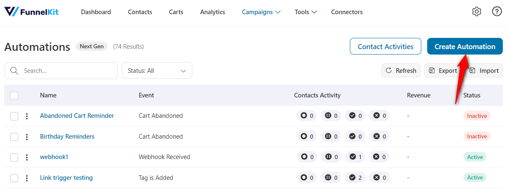Go to the Contacts tab
507x189 pixels.
(140, 12)
